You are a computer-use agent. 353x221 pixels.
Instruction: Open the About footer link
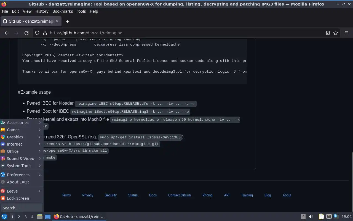pyautogui.click(x=287, y=195)
